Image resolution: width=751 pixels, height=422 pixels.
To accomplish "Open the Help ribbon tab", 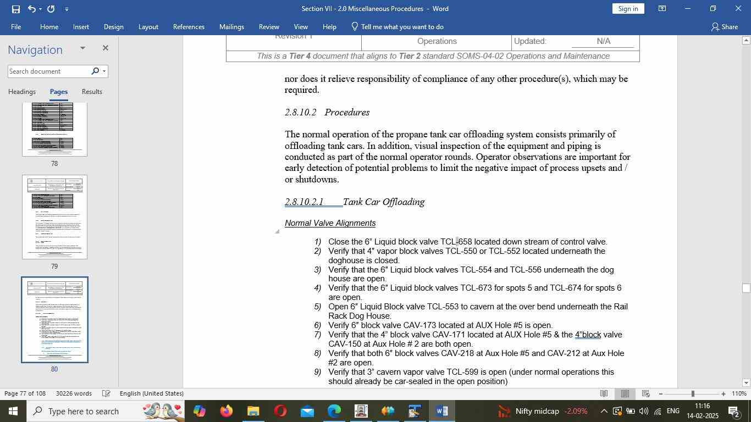I will [329, 26].
